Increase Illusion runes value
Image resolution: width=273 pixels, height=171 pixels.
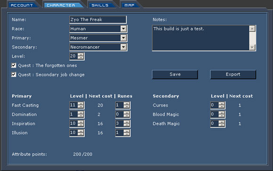[x=127, y=131]
